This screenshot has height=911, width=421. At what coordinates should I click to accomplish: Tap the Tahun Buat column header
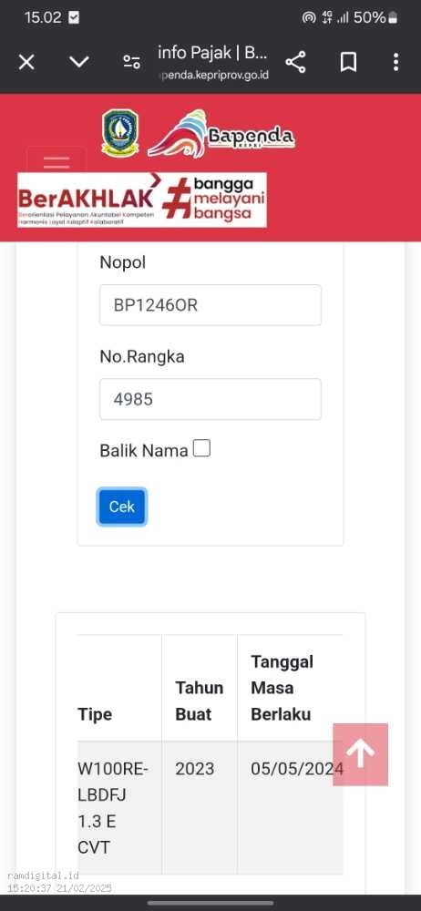[x=200, y=701]
